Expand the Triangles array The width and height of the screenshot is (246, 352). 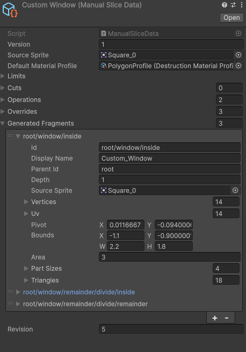pyautogui.click(x=26, y=280)
